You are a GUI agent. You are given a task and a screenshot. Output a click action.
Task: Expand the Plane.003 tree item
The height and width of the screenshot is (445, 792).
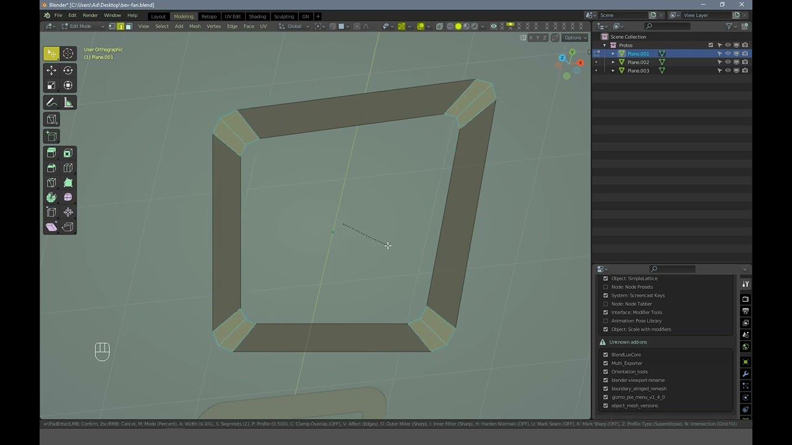(x=613, y=70)
